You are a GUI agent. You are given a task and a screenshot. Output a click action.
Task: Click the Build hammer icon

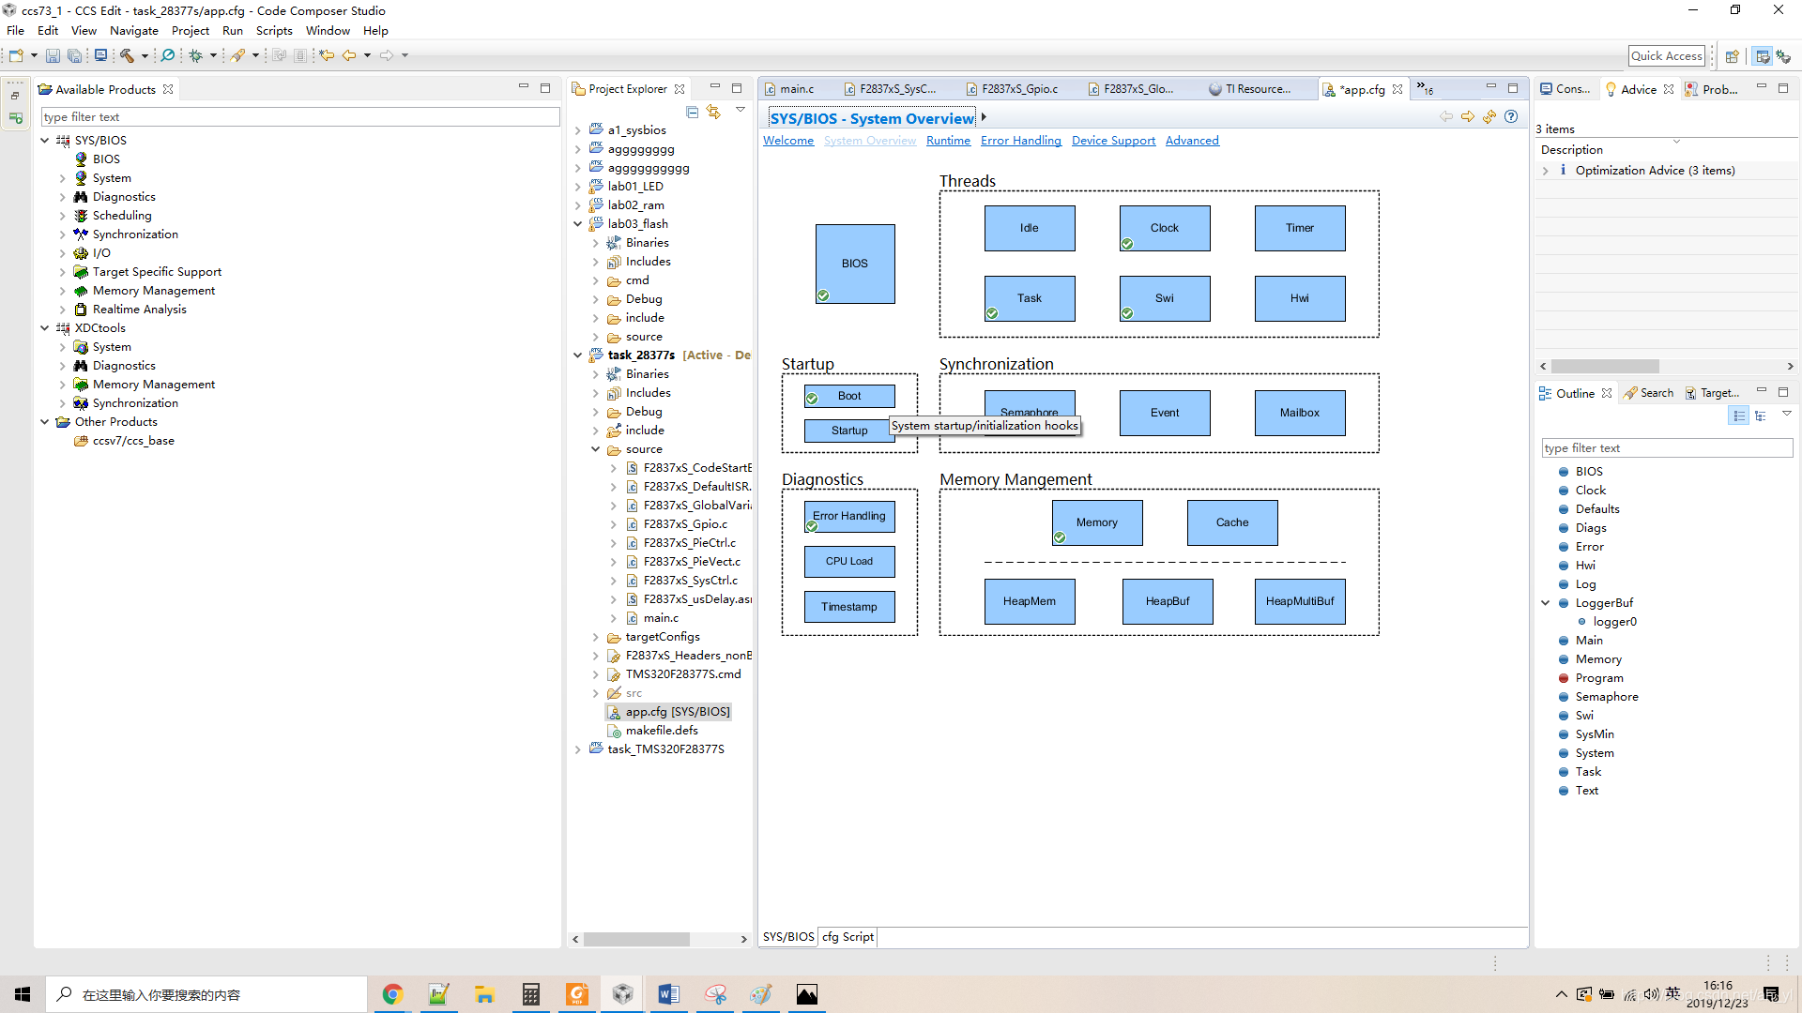127,55
